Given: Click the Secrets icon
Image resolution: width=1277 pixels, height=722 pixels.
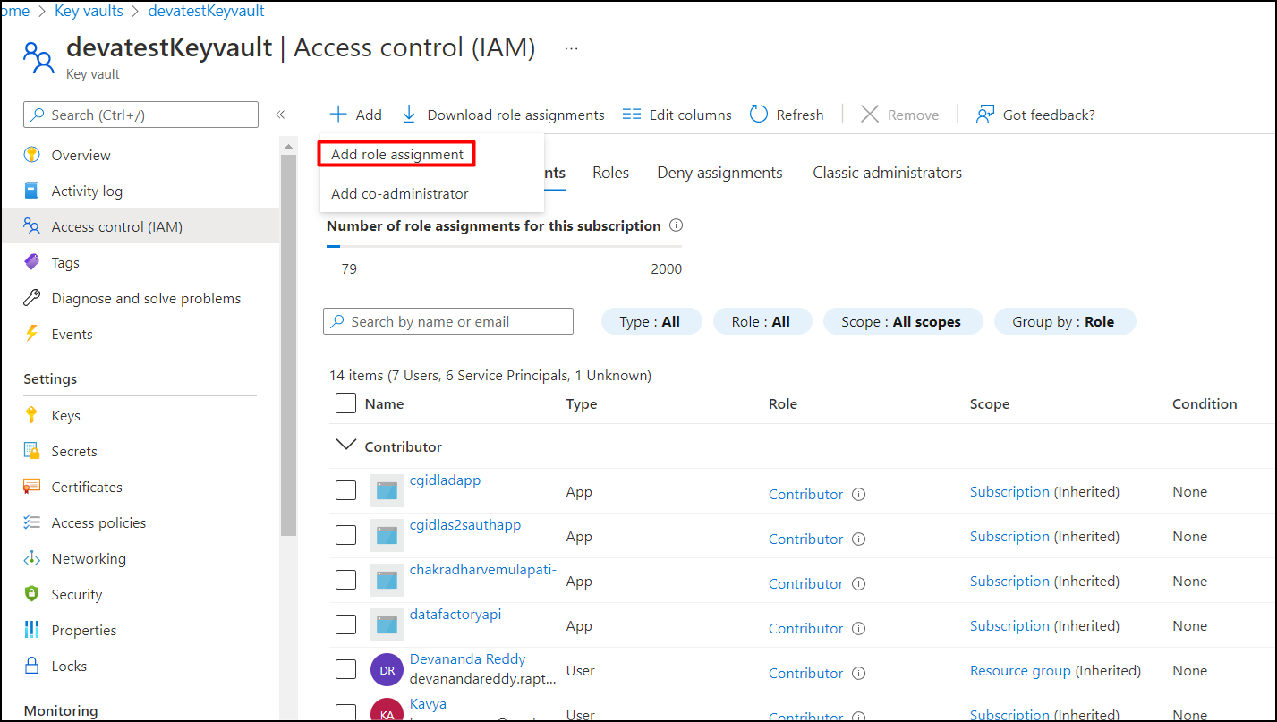Looking at the screenshot, I should tap(32, 451).
